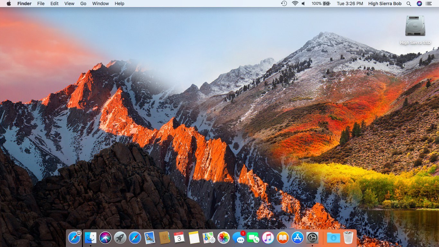
Task: Open the Wi-Fi status menu
Action: [295, 4]
